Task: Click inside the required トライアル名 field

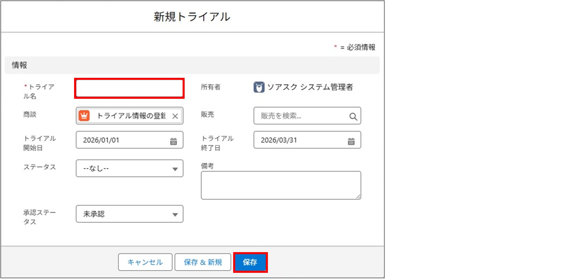Action: click(x=129, y=88)
